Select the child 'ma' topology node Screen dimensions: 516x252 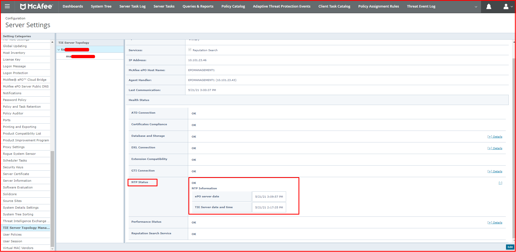coord(80,56)
